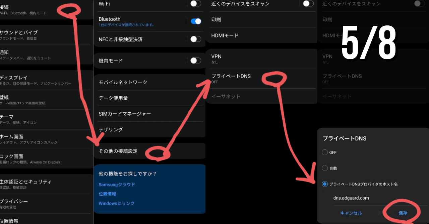Click the 他の機能をお探しですか？ heading
This screenshot has height=224, width=429.
click(x=128, y=174)
